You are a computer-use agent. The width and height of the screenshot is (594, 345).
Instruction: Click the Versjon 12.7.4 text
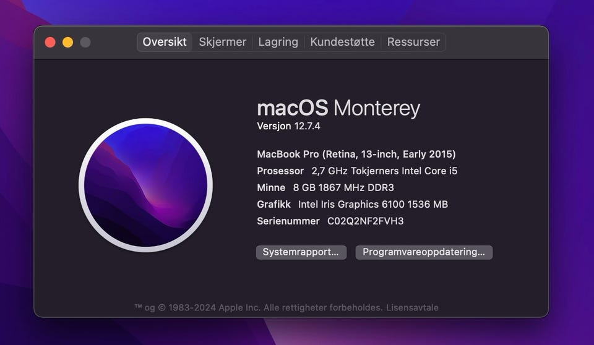[288, 126]
